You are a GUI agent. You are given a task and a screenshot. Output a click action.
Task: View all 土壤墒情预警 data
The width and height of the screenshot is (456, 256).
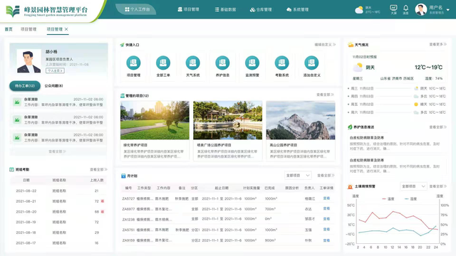point(437,186)
